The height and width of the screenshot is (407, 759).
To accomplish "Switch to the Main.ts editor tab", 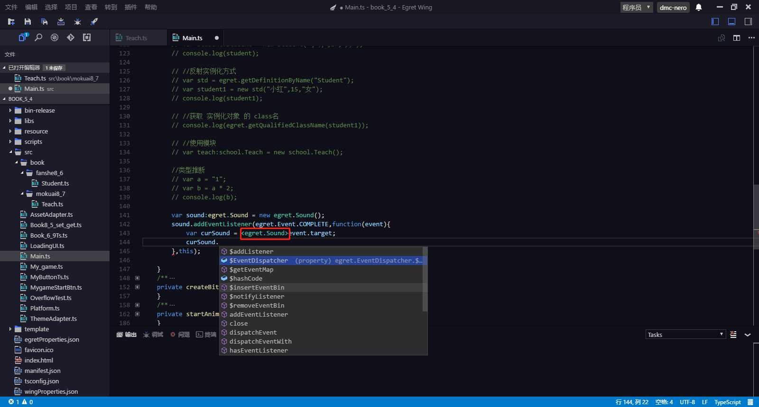I will click(195, 38).
